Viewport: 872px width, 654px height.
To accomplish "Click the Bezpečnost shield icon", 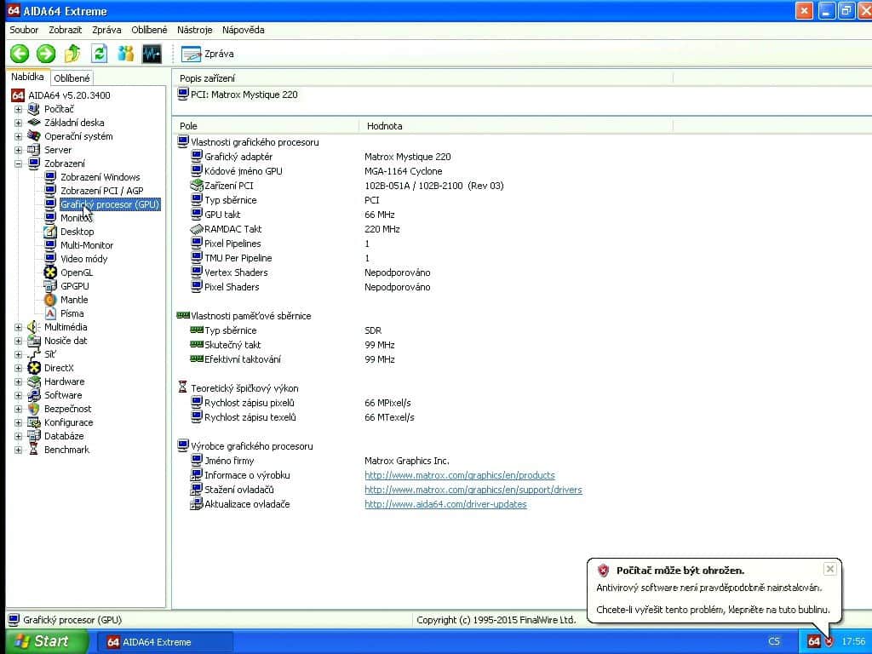I will (34, 409).
